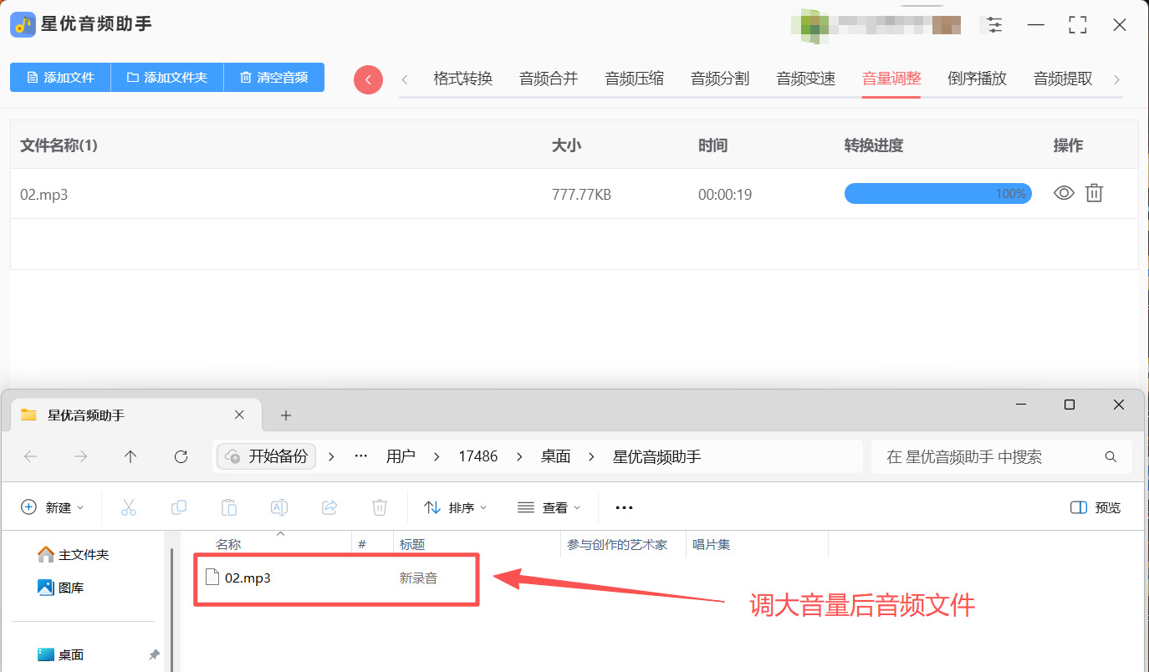Viewport: 1149px width, 672px height.
Task: Switch to the 音频合并 tab
Action: pyautogui.click(x=549, y=79)
